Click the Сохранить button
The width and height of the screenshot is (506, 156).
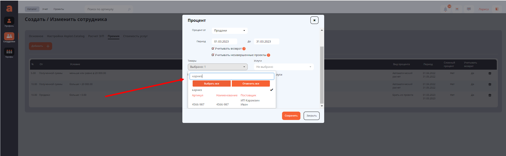291,116
